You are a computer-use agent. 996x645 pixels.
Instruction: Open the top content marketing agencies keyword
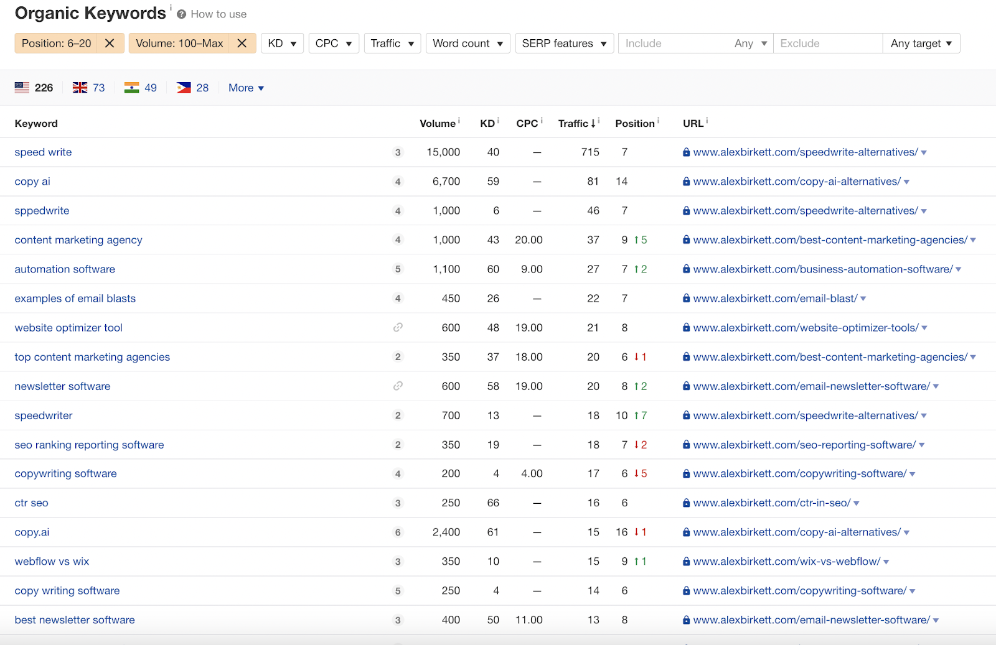(x=92, y=357)
